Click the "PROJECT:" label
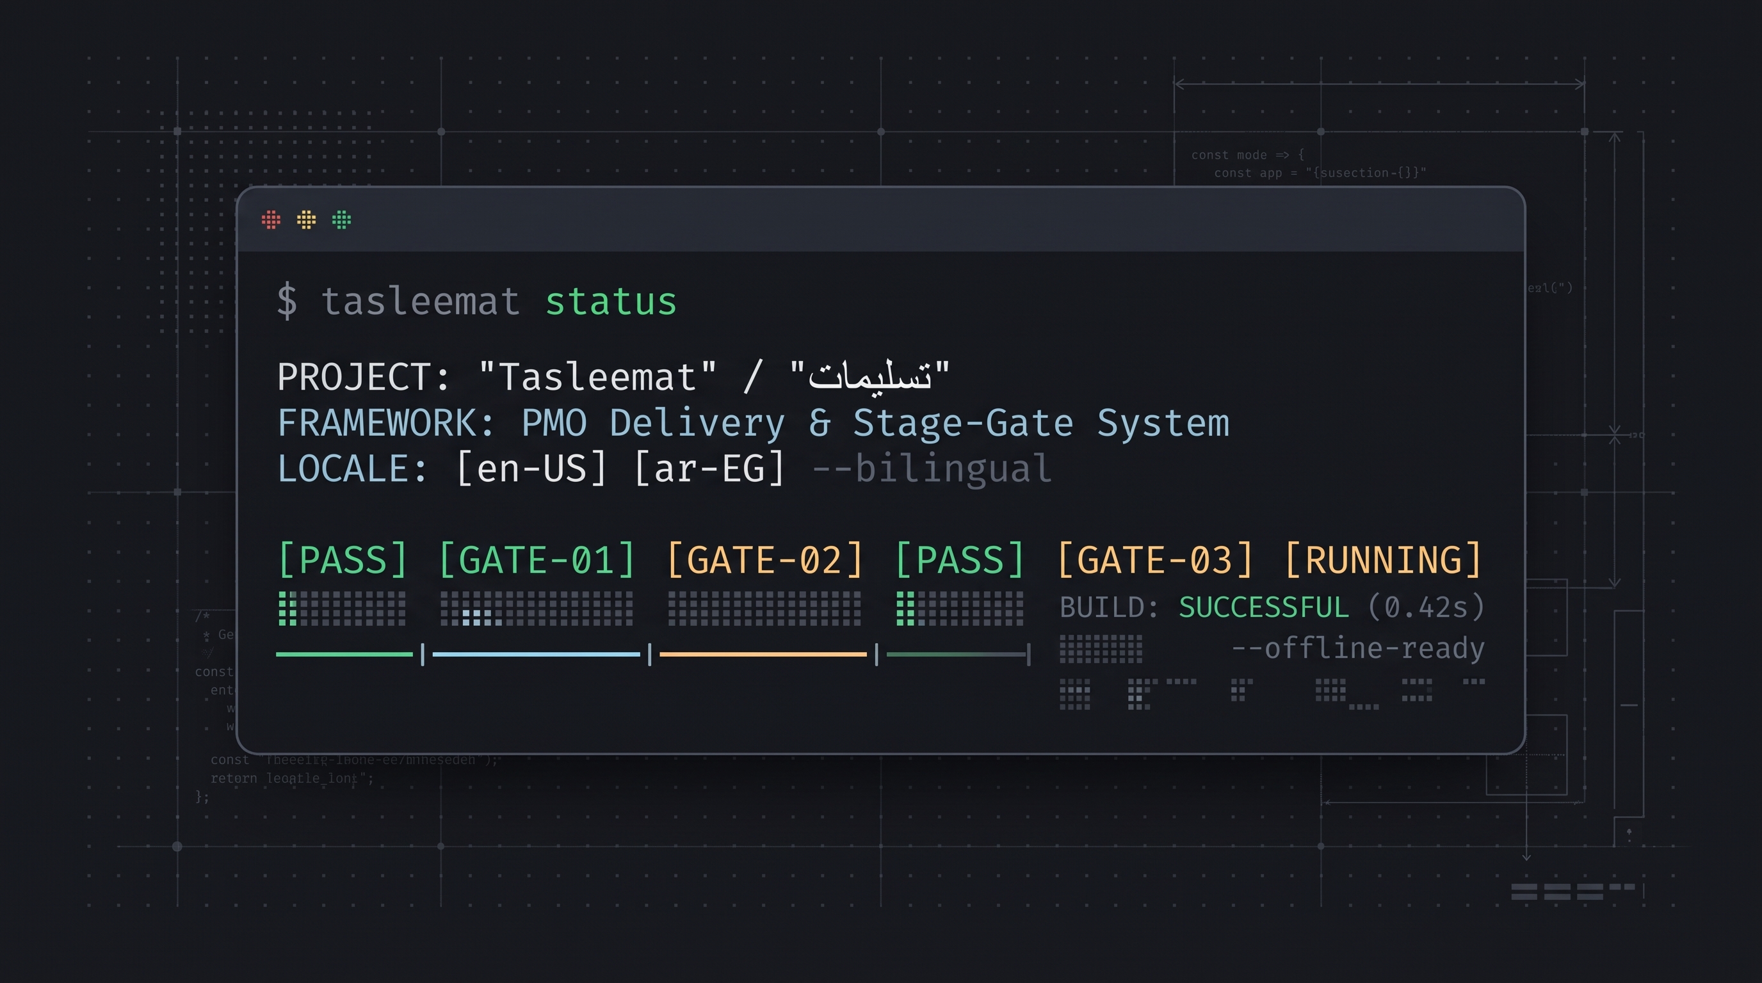The width and height of the screenshot is (1762, 983). tap(364, 377)
